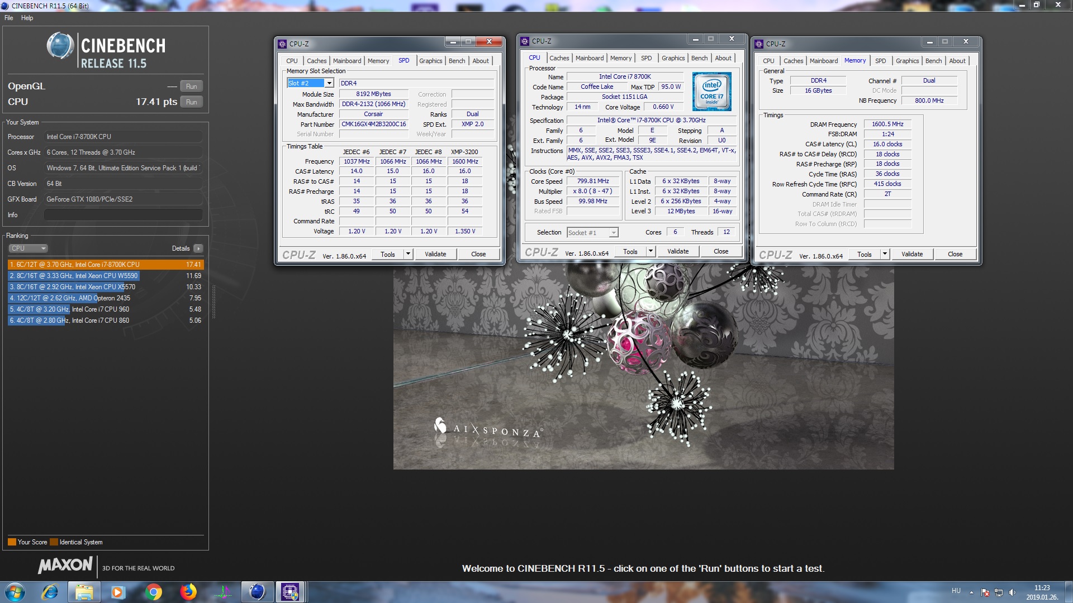This screenshot has height=603, width=1073.
Task: Click the Info input field in Your System
Action: (123, 215)
